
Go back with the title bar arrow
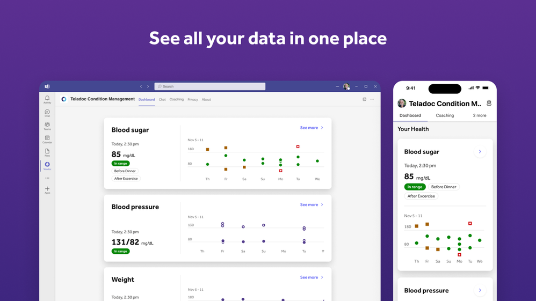(141, 86)
